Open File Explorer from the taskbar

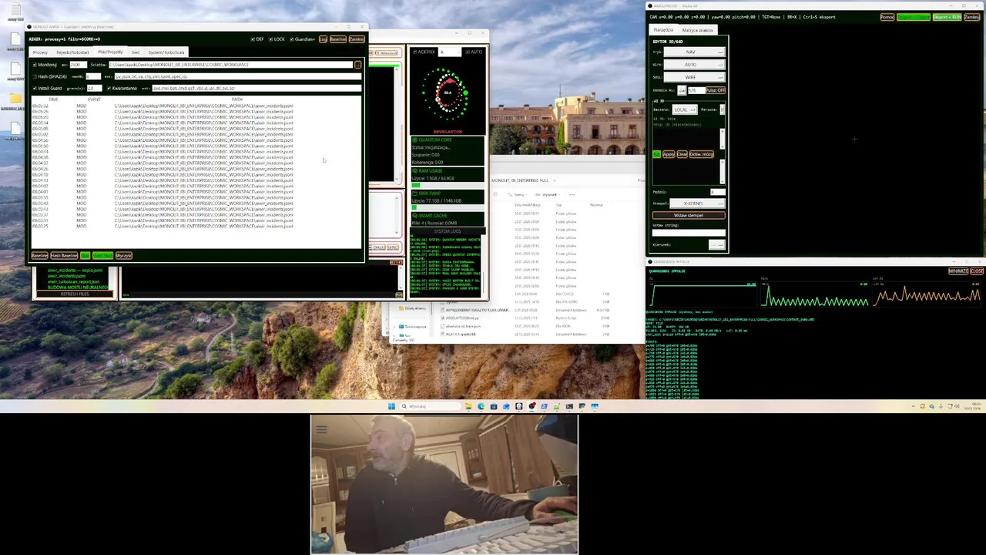[x=468, y=406]
